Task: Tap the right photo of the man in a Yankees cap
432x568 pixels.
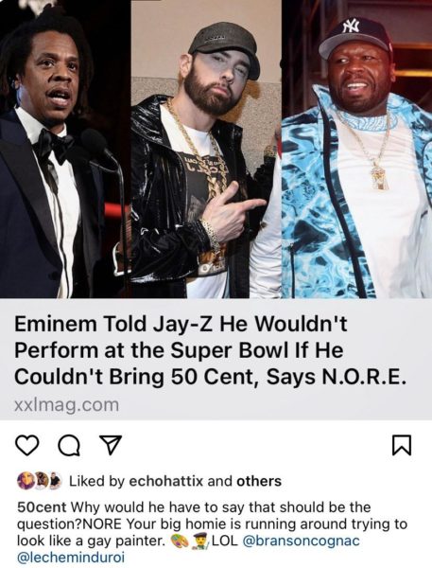Action: click(x=357, y=149)
